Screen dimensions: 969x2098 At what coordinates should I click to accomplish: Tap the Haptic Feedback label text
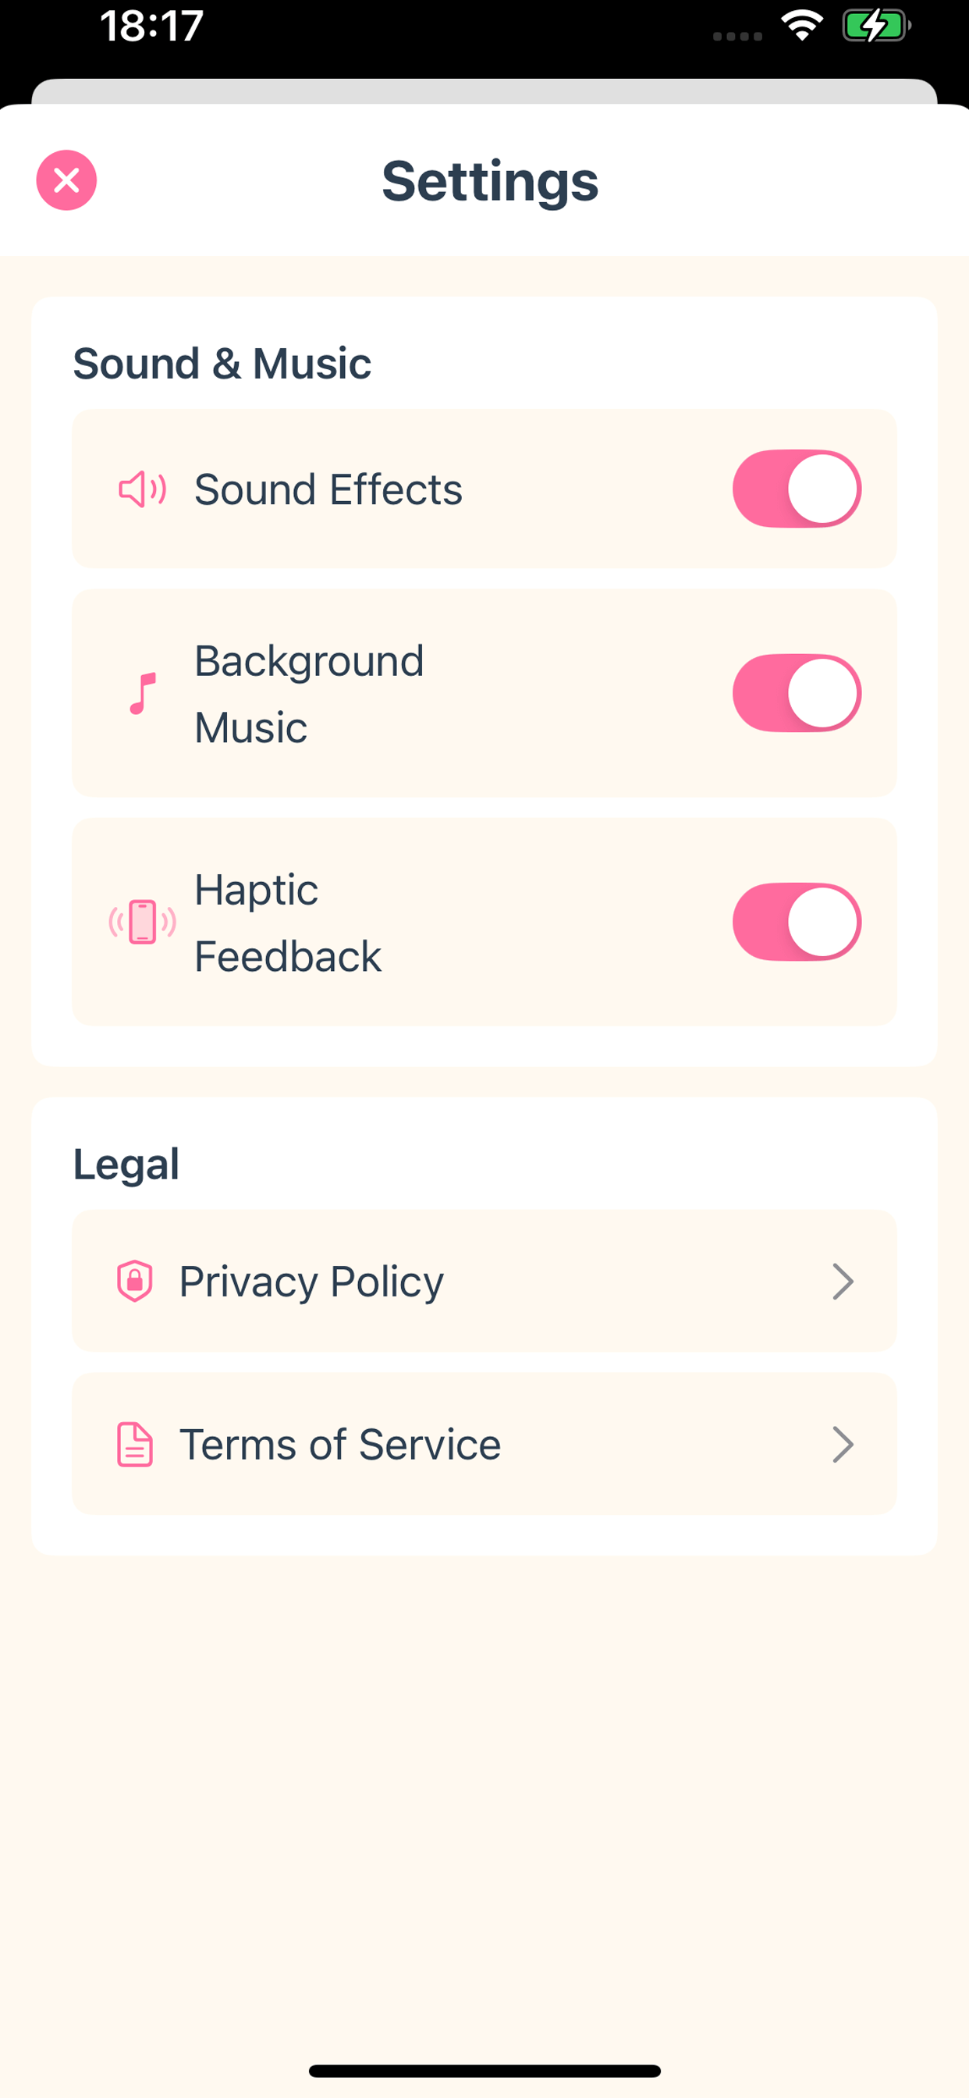pyautogui.click(x=287, y=922)
